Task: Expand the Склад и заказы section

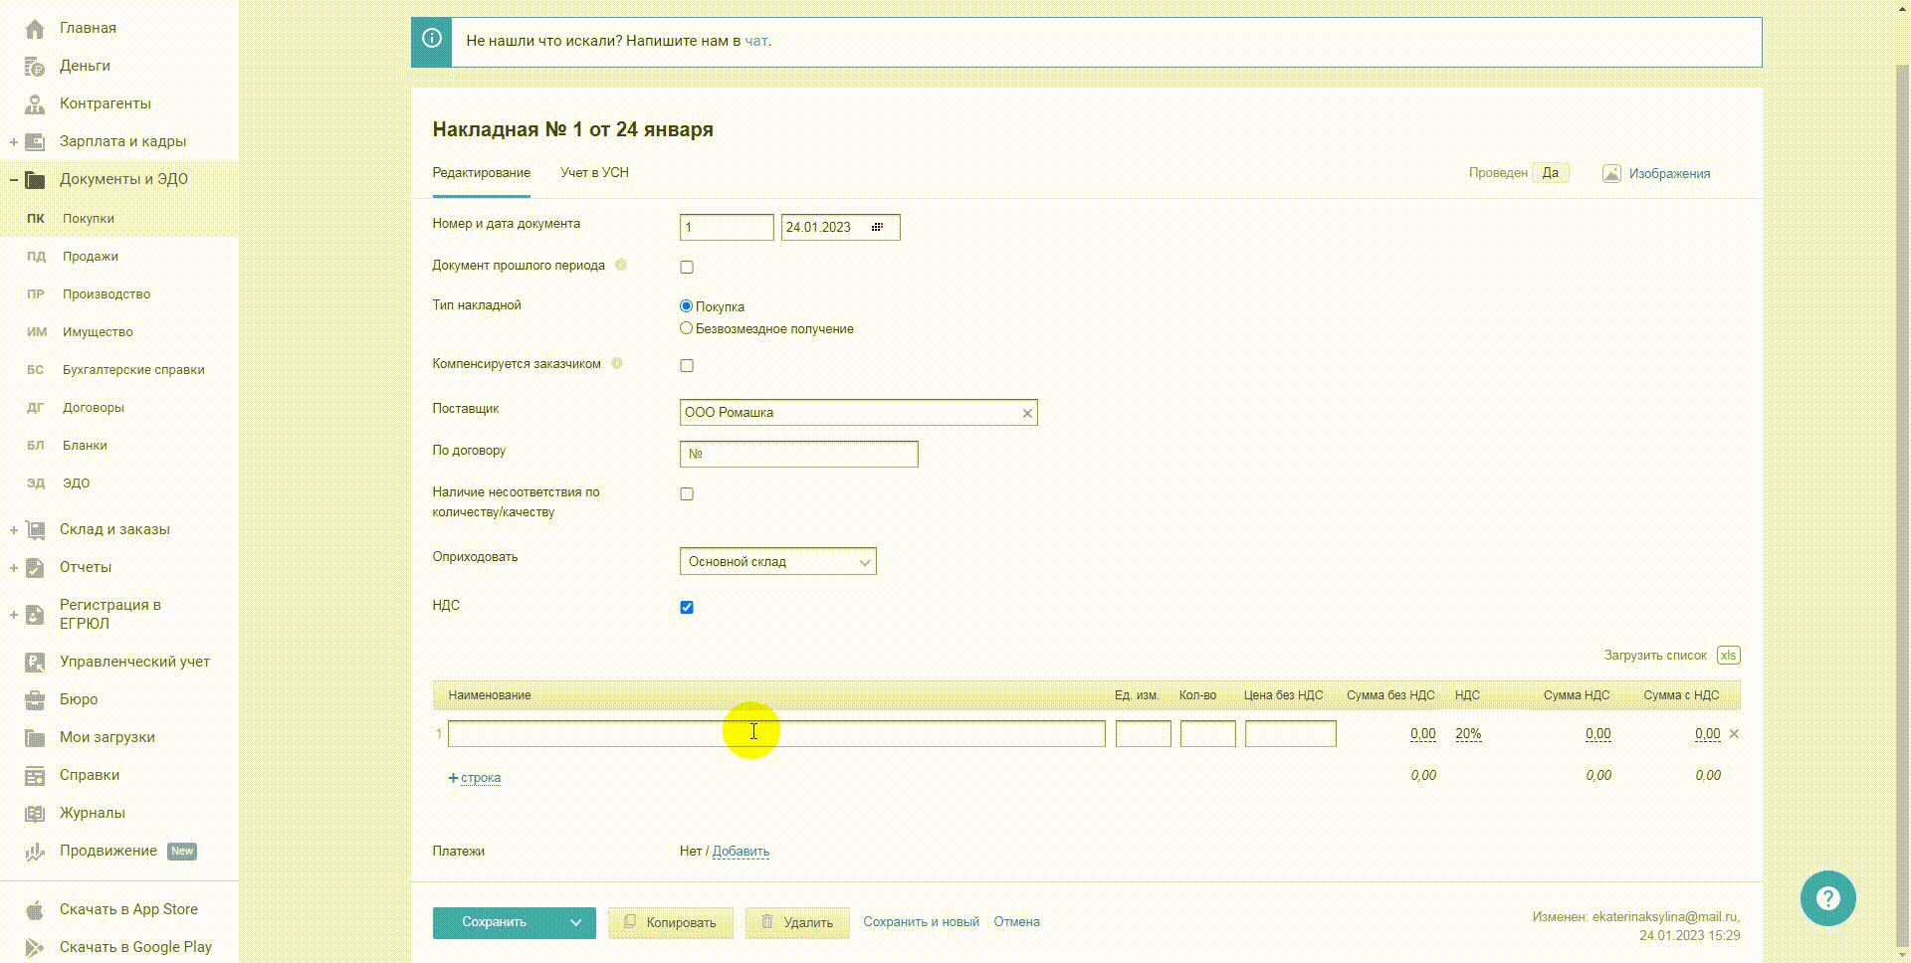Action: [14, 530]
